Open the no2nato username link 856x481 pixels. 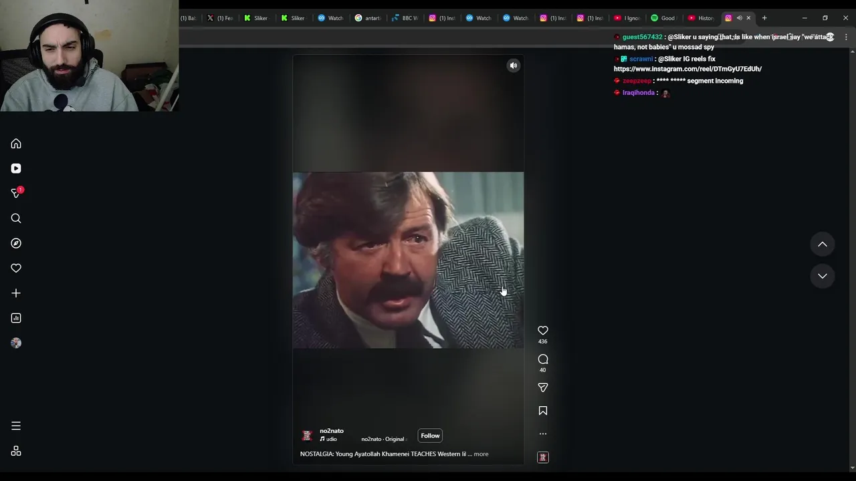click(x=332, y=431)
